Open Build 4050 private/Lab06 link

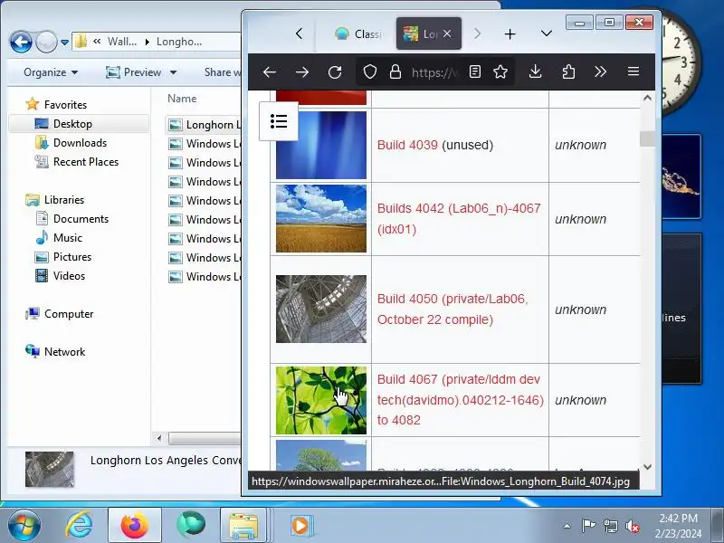click(452, 309)
